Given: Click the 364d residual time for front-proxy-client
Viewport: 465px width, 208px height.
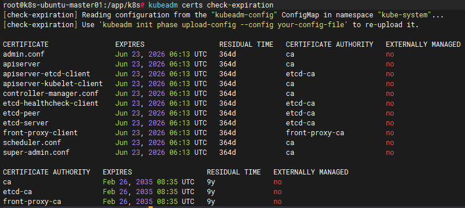Looking at the screenshot, I should [x=228, y=132].
